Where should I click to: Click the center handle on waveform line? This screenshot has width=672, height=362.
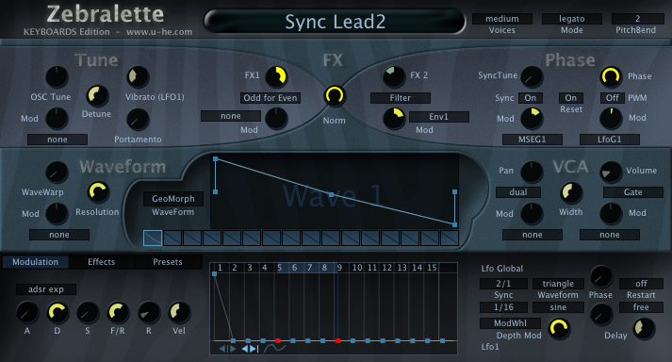pyautogui.click(x=331, y=195)
